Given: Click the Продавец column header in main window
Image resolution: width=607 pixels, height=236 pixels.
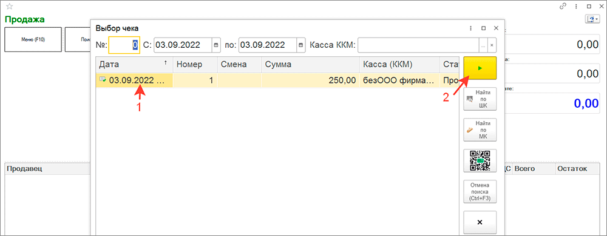Looking at the screenshot, I should [x=47, y=168].
